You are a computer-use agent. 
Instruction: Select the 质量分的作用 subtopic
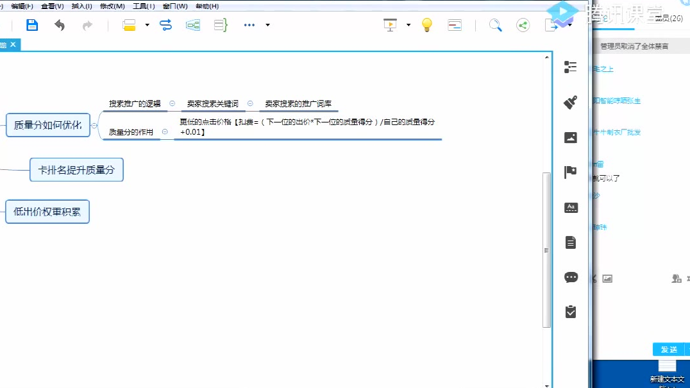131,132
